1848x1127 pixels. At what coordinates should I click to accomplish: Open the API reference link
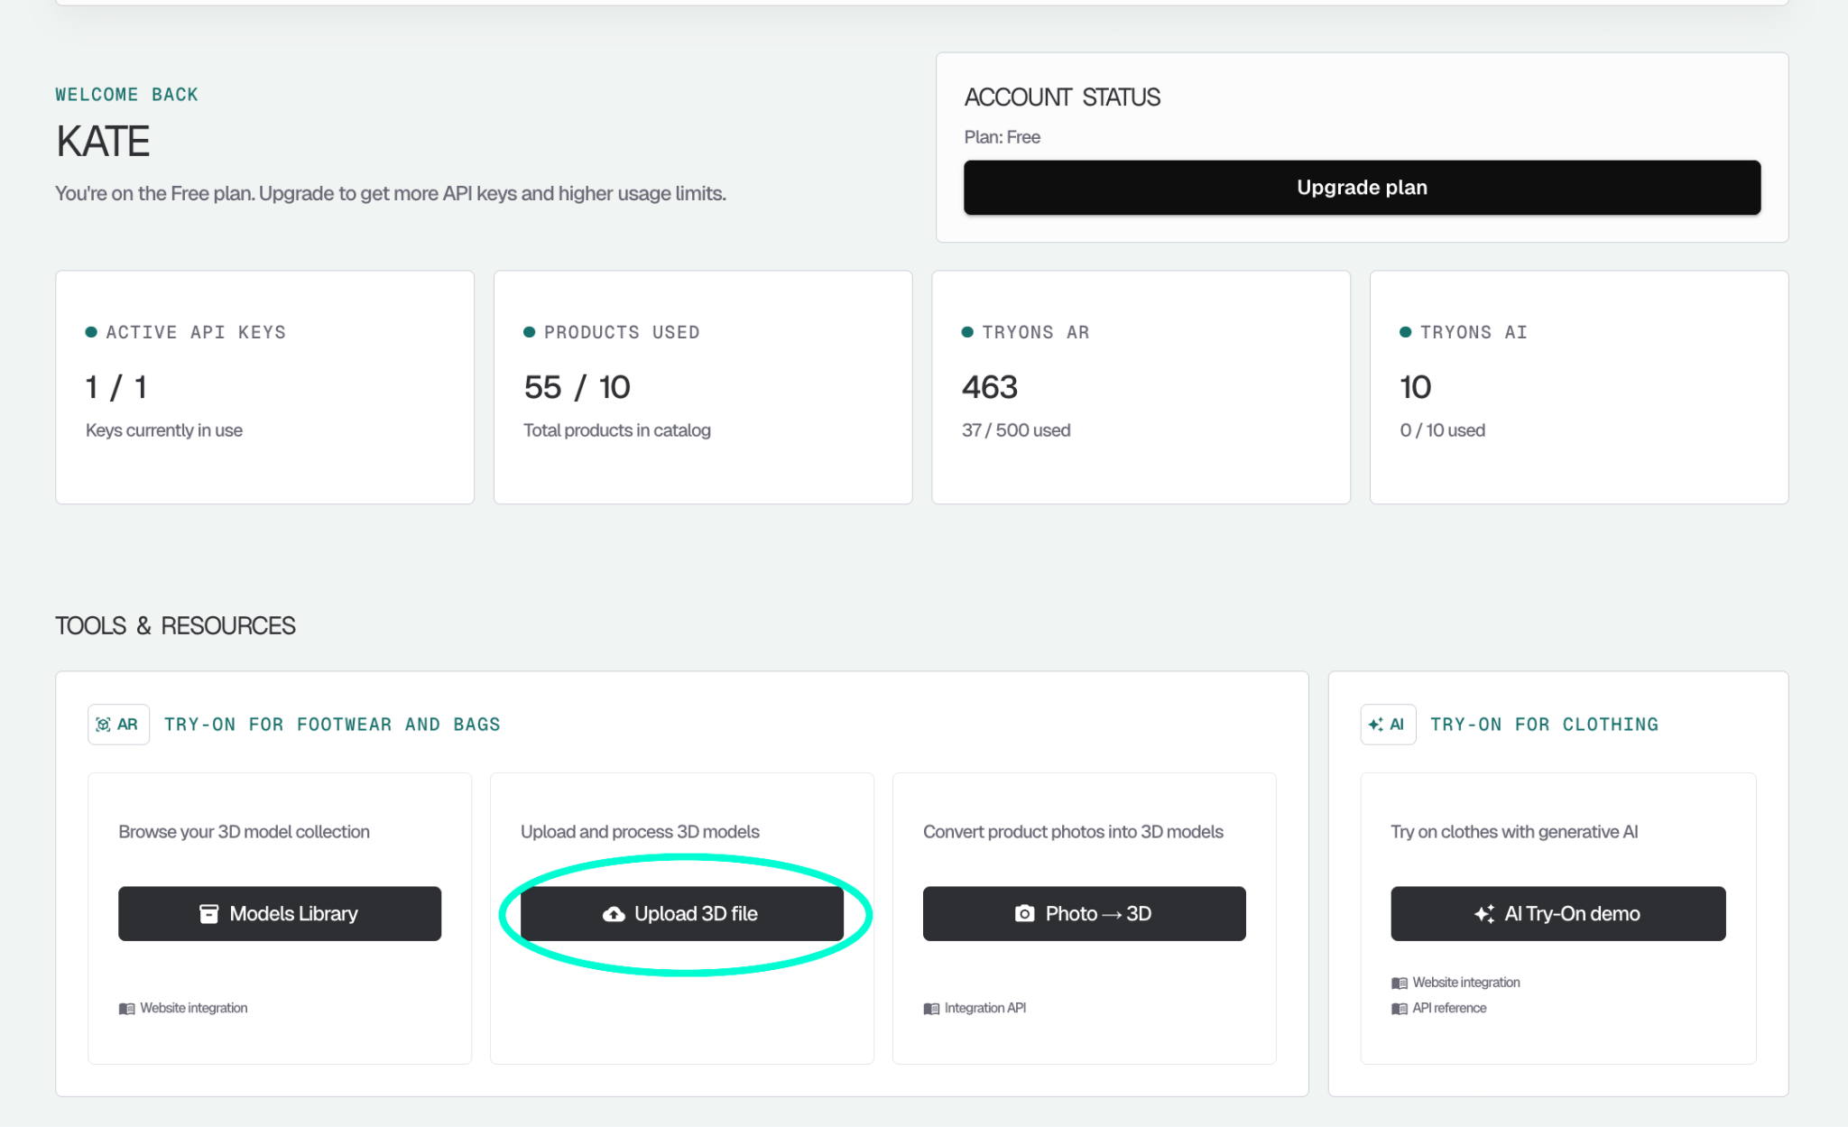tap(1449, 1008)
